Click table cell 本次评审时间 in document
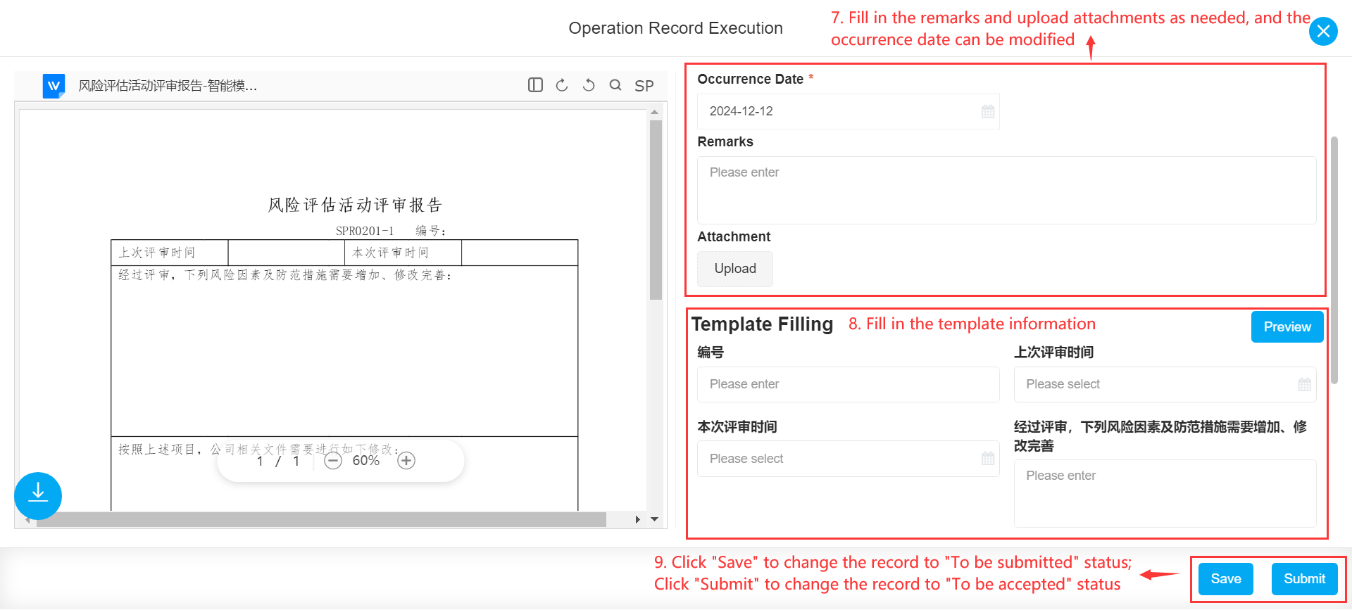The image size is (1352, 610). pos(403,253)
